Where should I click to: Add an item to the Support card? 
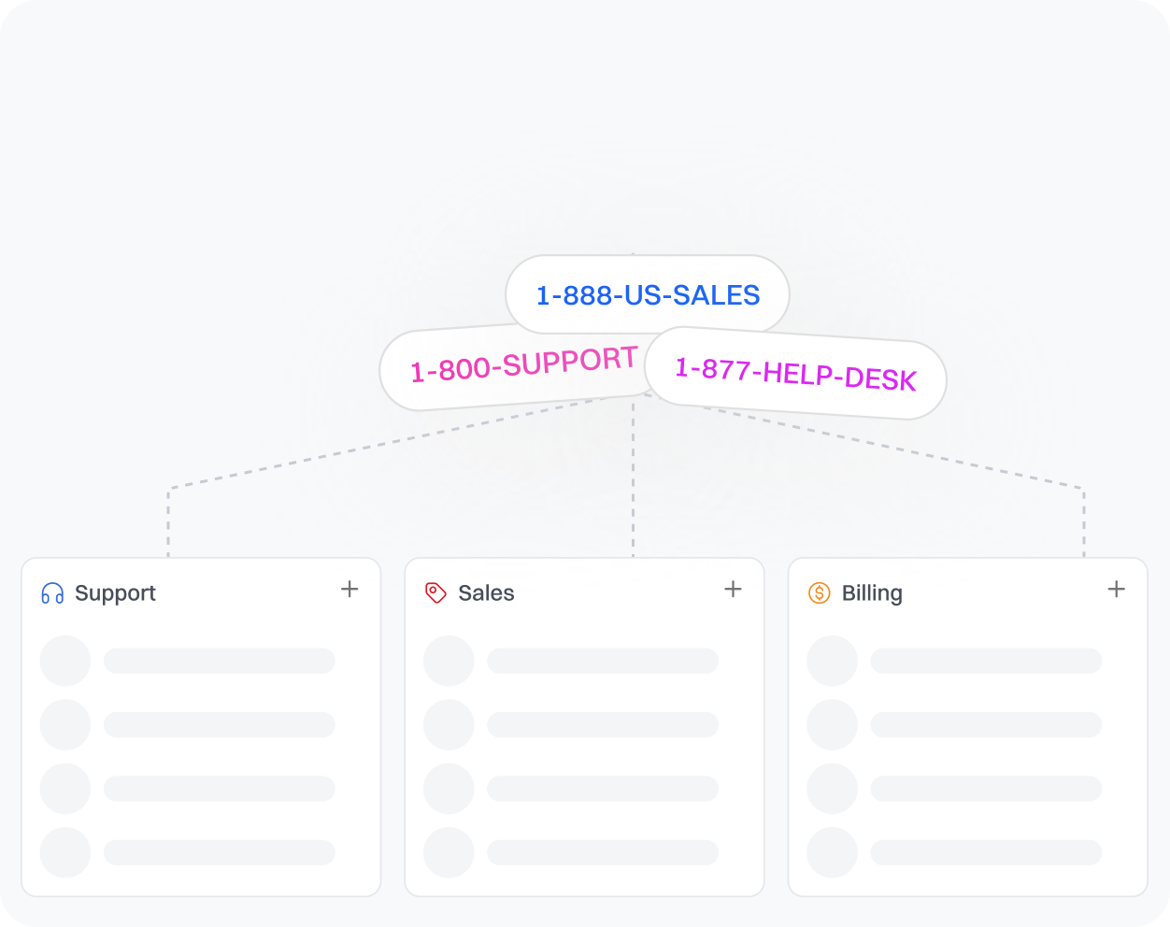point(350,590)
